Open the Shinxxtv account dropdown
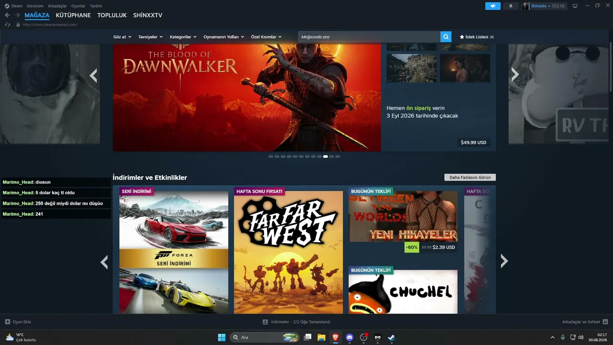The image size is (613, 345). coord(541,6)
